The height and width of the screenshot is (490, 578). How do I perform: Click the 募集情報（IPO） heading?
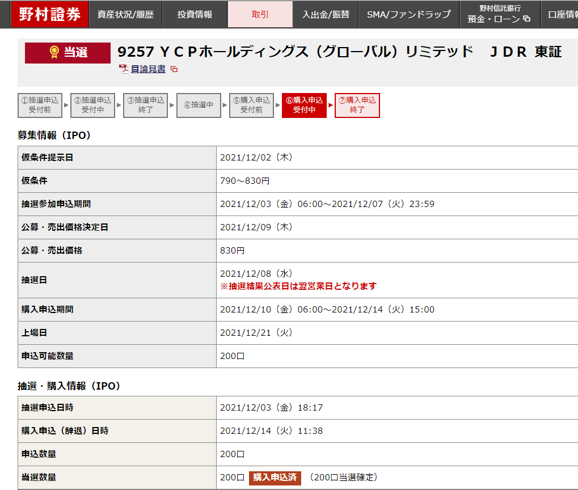coord(54,136)
